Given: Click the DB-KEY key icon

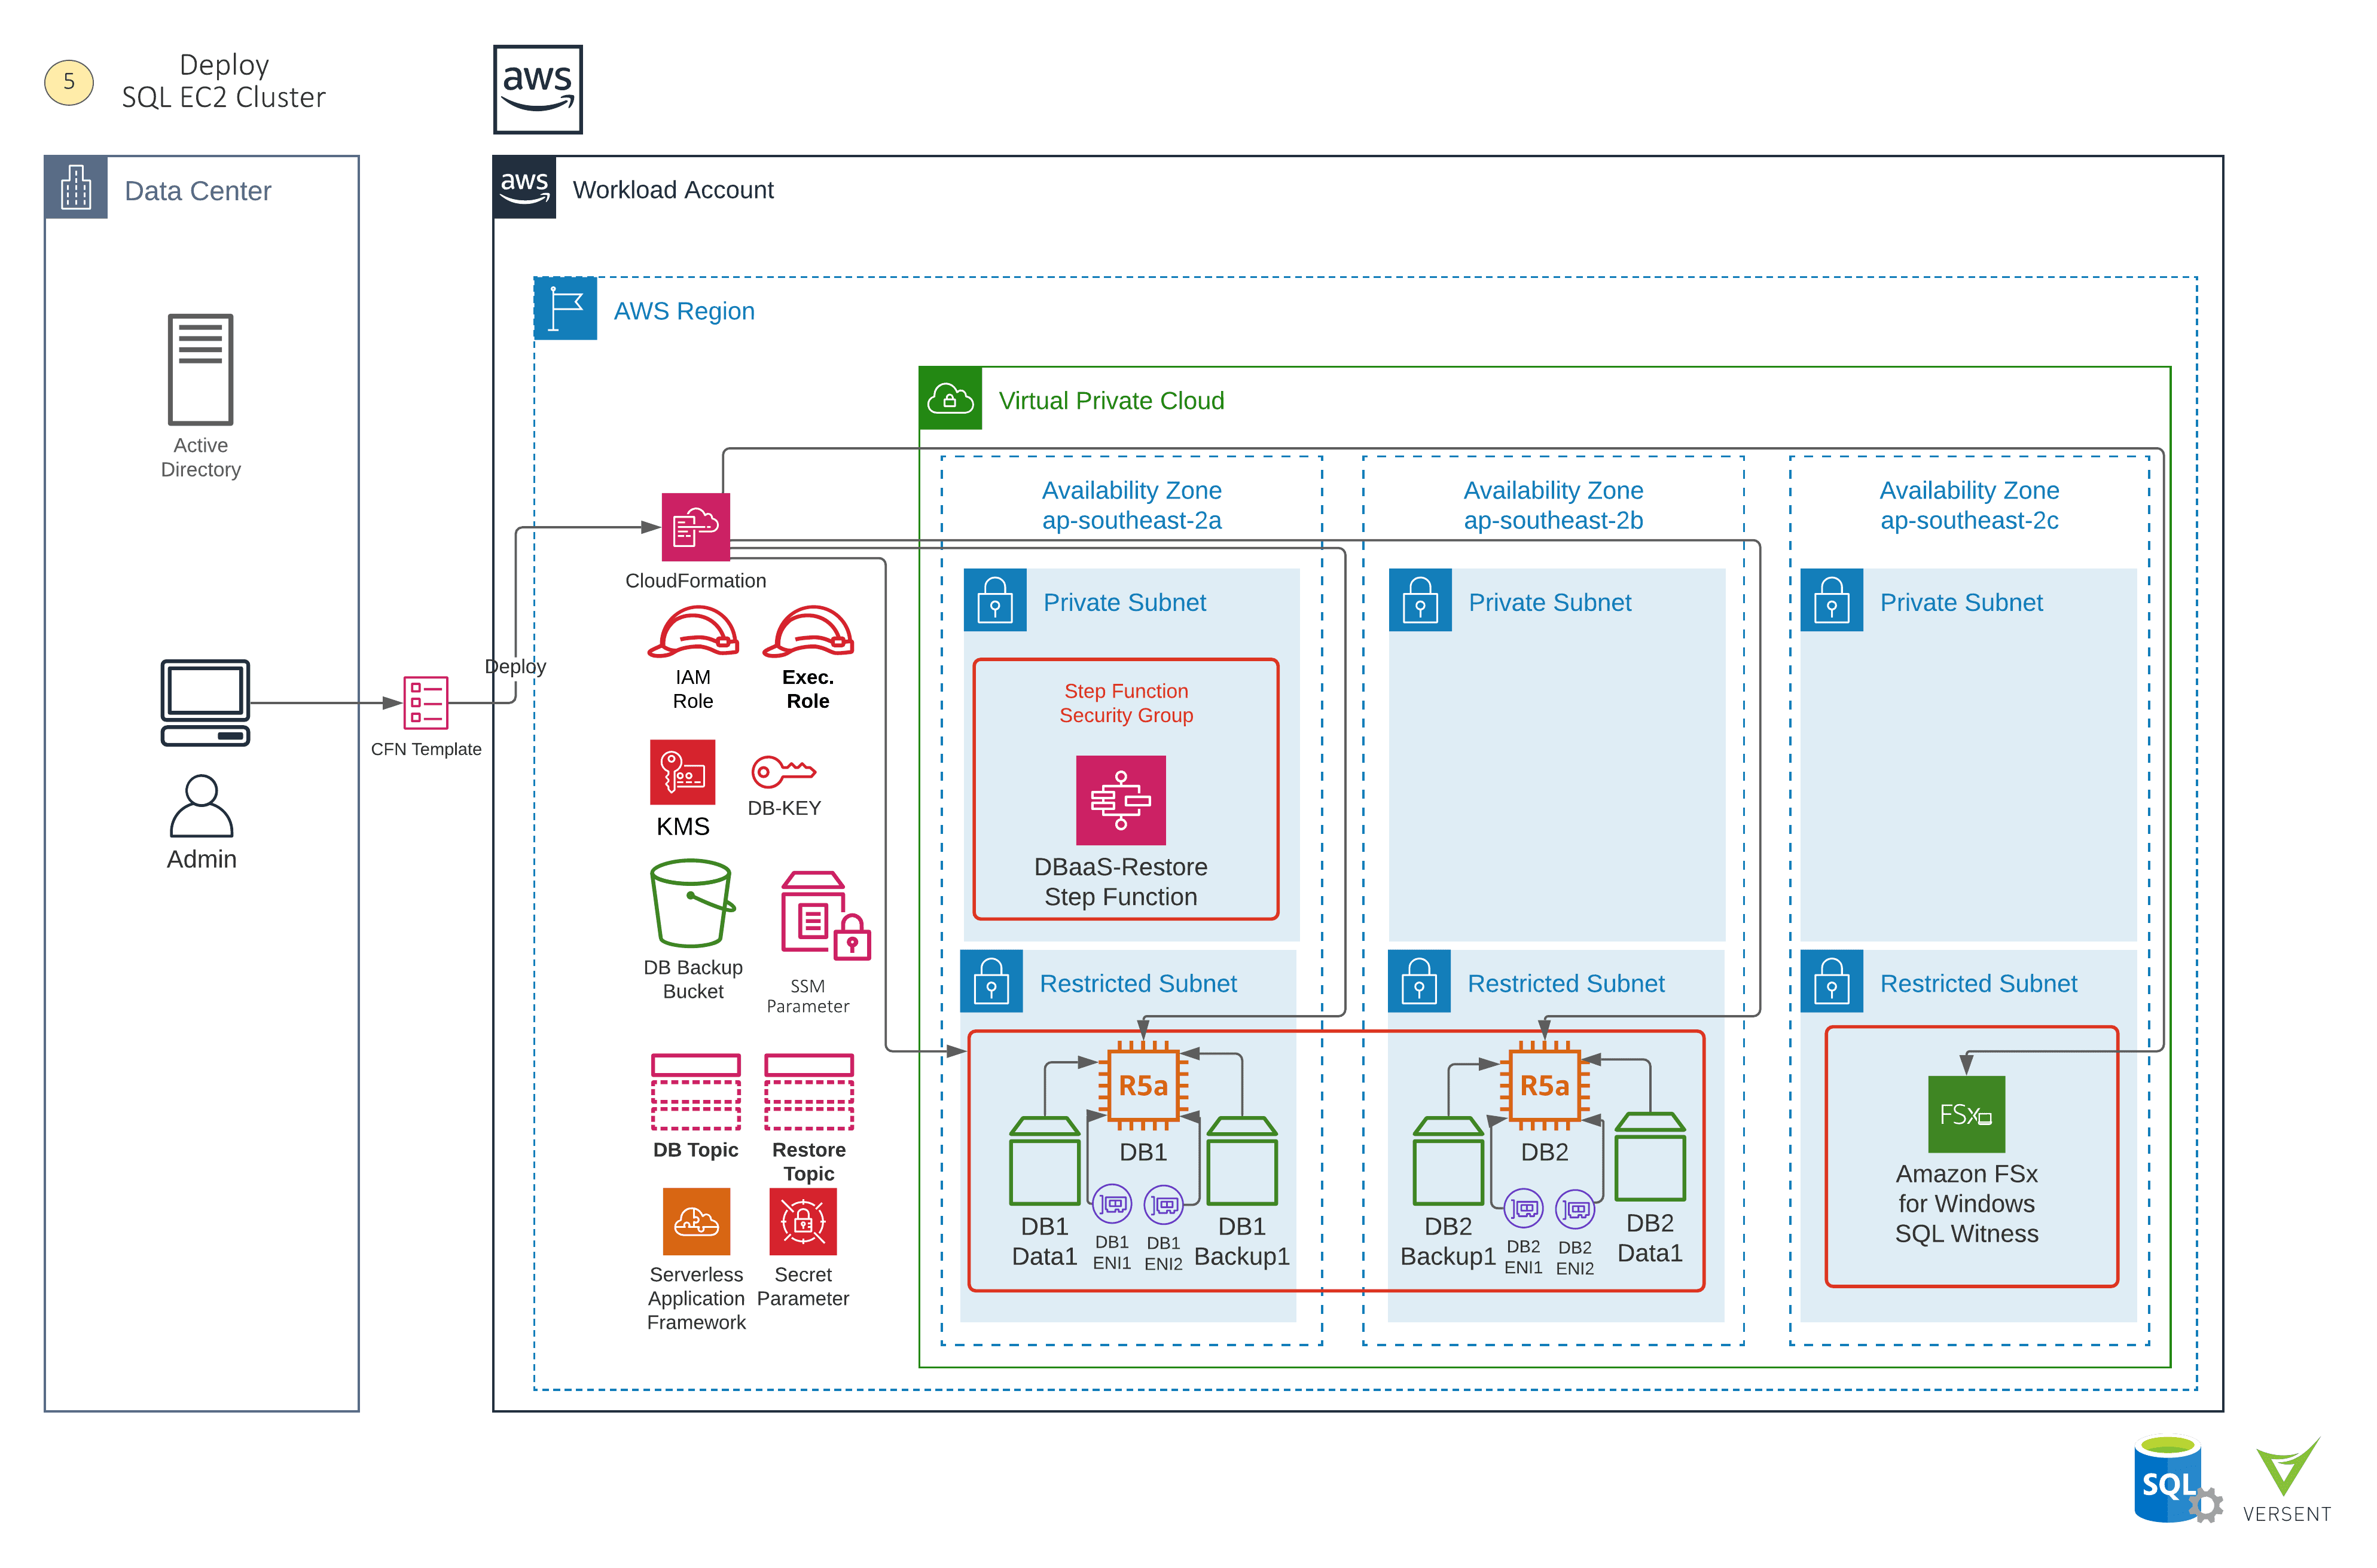Looking at the screenshot, I should coord(783,772).
